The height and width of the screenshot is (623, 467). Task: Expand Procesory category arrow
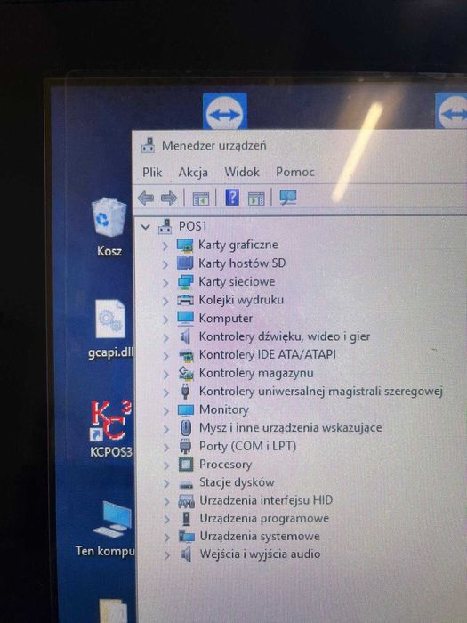(166, 465)
